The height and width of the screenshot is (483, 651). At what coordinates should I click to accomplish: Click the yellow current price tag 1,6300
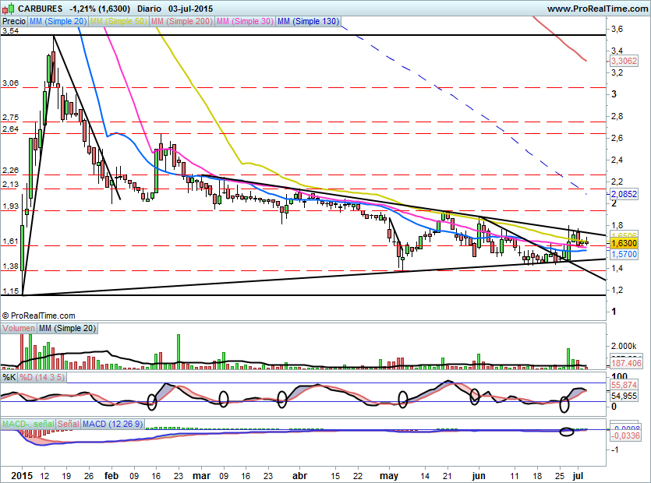[624, 244]
